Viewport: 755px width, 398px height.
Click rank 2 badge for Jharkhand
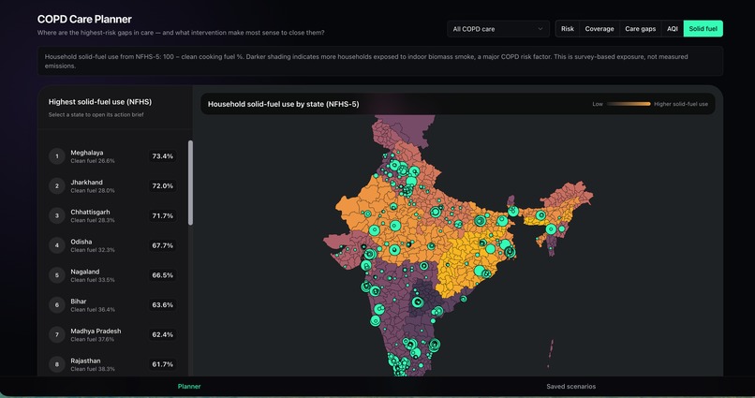click(57, 186)
